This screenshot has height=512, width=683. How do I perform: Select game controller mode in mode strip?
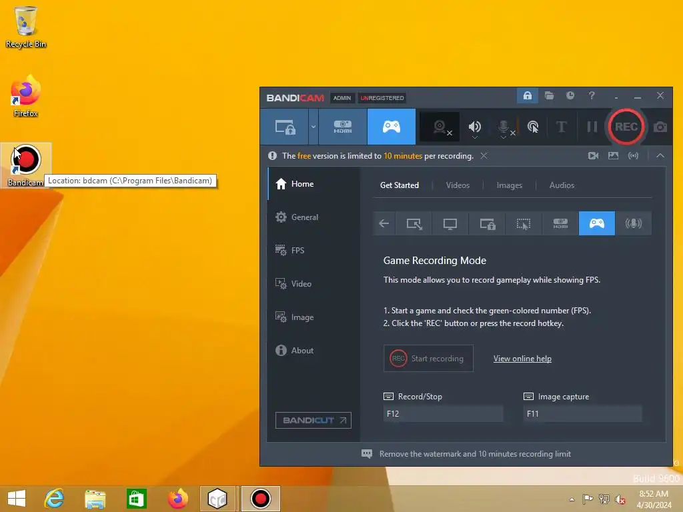click(597, 223)
